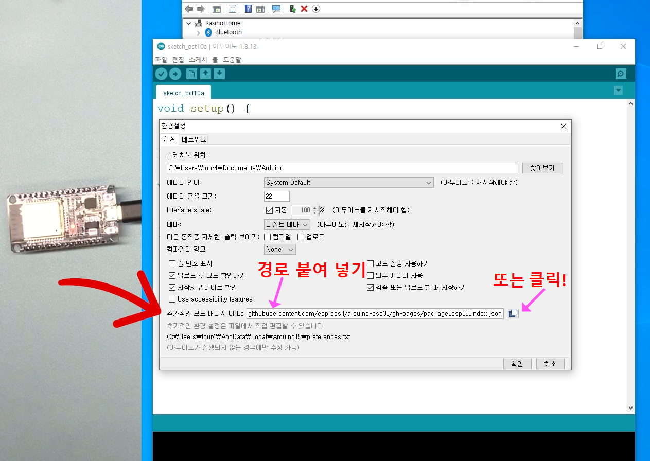Viewport: 650px width, 461px height.
Task: Open the preferences.txt file path link
Action: pyautogui.click(x=258, y=336)
